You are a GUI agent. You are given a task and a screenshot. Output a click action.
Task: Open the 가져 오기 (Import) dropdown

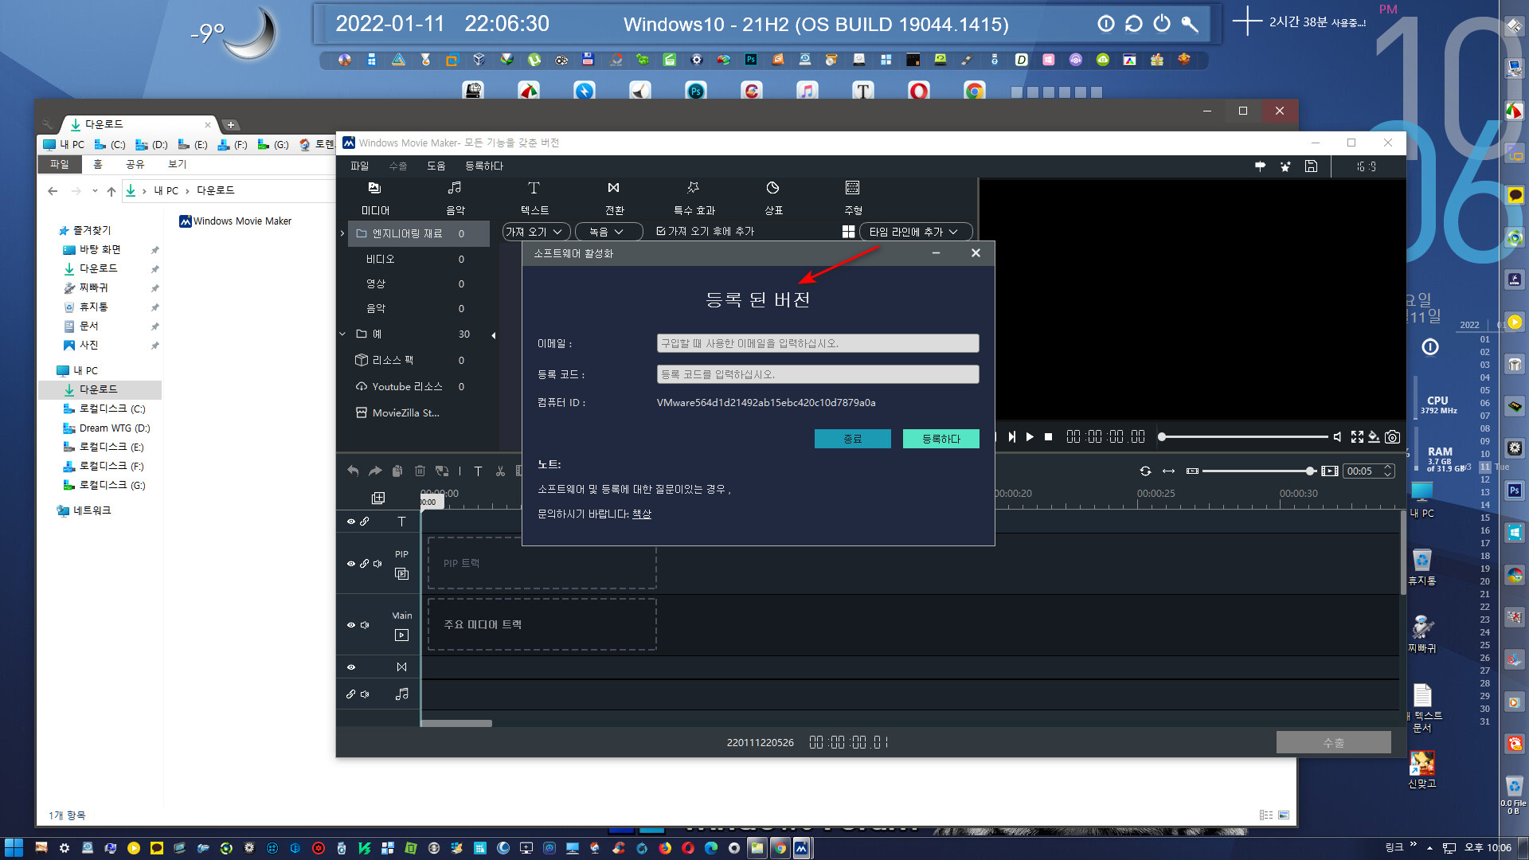coord(536,232)
